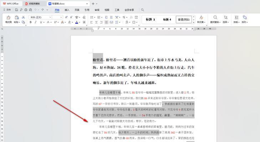Apply the 标题 3 heading style
The height and width of the screenshot is (142, 260).
(151, 20)
